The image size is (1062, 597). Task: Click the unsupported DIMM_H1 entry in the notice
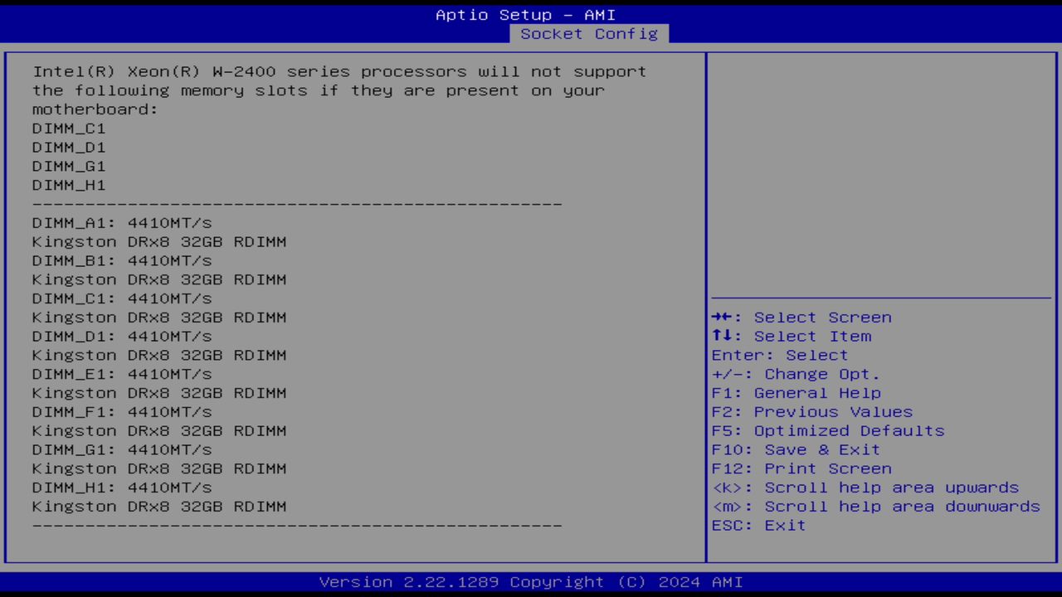point(69,186)
